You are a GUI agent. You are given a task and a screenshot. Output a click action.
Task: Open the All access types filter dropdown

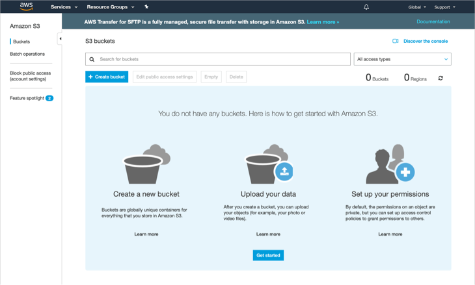coord(402,59)
